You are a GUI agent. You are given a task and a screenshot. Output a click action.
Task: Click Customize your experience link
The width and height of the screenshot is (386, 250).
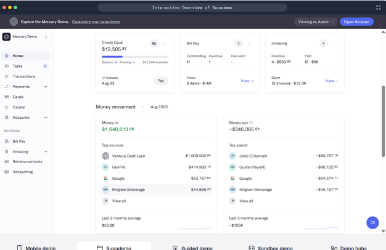[96, 22]
